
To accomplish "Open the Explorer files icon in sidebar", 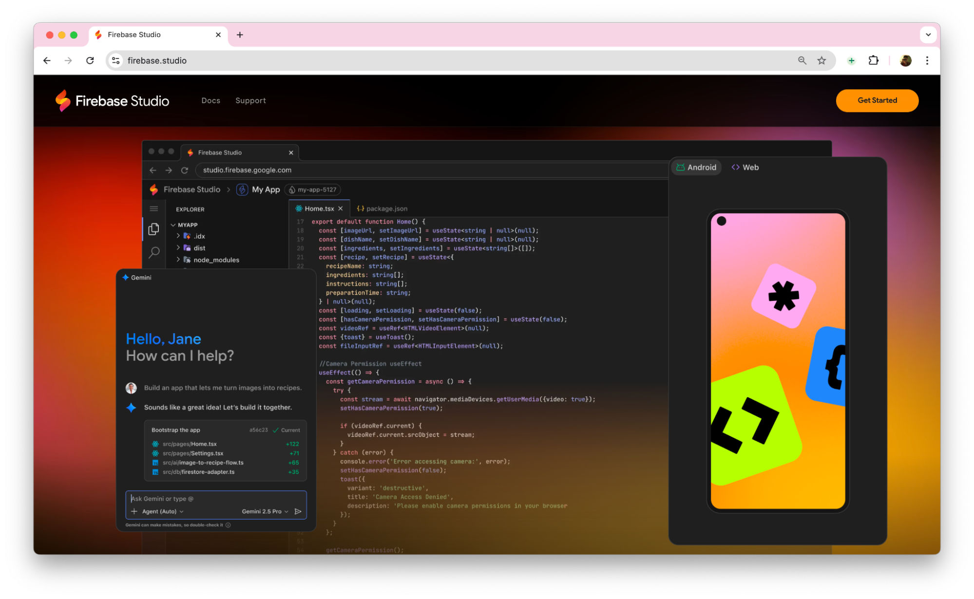I will (154, 229).
